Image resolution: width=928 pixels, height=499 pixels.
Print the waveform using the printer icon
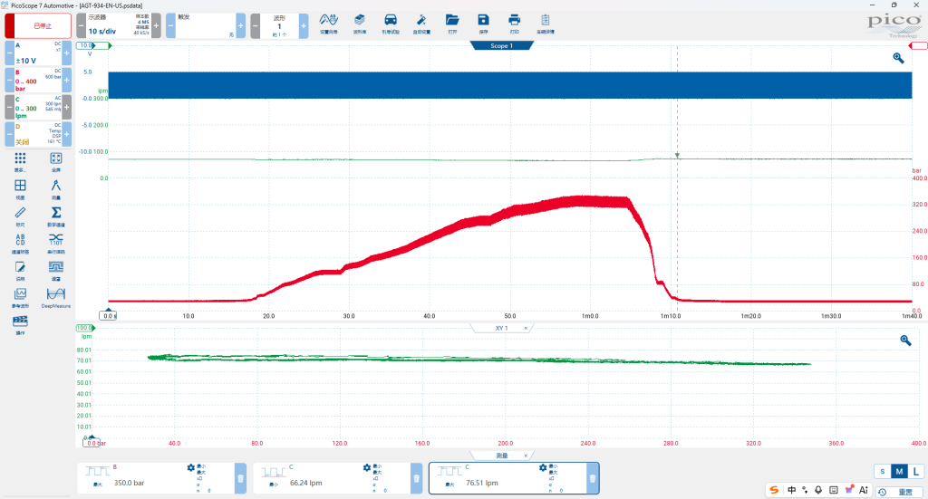(x=515, y=24)
